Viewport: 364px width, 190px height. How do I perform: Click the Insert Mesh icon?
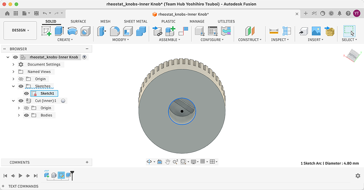click(330, 31)
